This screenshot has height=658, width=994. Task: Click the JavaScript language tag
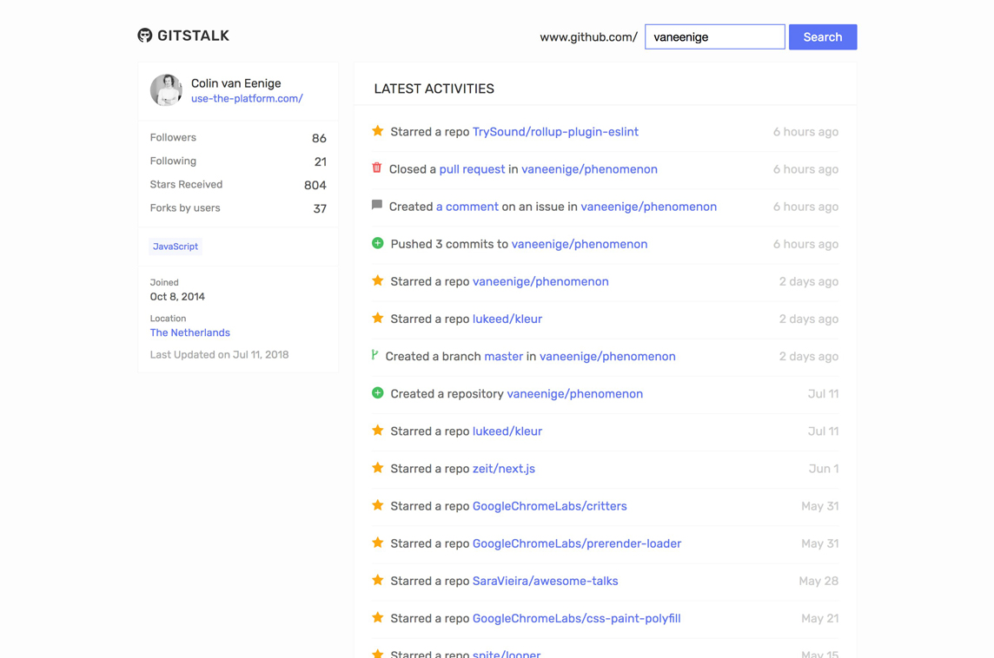(176, 247)
